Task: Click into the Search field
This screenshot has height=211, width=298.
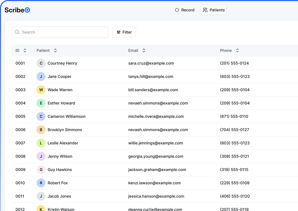Action: point(63,32)
